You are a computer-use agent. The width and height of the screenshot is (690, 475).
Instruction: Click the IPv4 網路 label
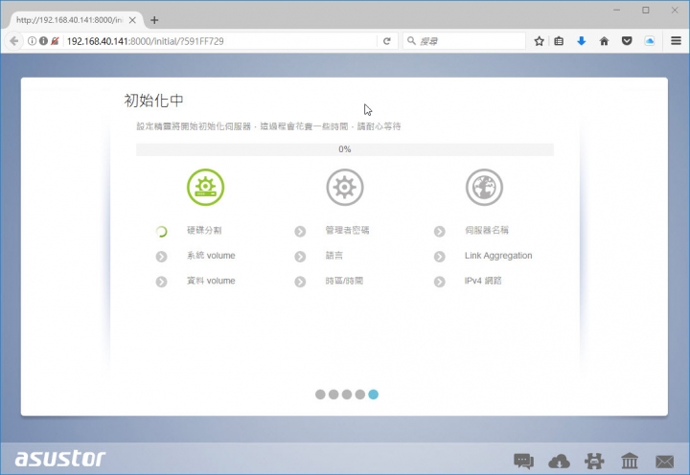pyautogui.click(x=483, y=281)
